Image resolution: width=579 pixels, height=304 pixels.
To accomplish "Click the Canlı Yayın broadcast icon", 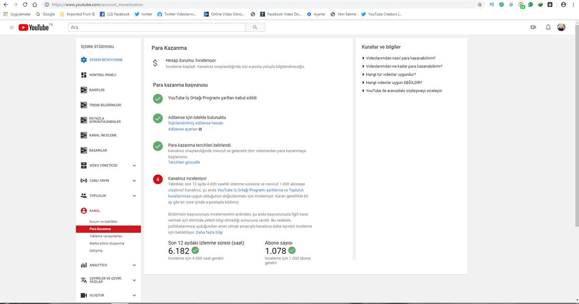I will click(83, 181).
